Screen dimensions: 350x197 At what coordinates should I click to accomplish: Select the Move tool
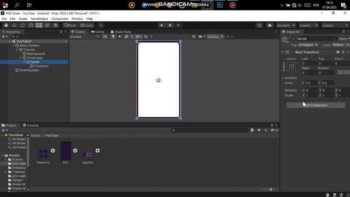coord(14,25)
